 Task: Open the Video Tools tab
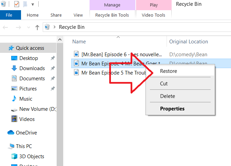point(153,15)
